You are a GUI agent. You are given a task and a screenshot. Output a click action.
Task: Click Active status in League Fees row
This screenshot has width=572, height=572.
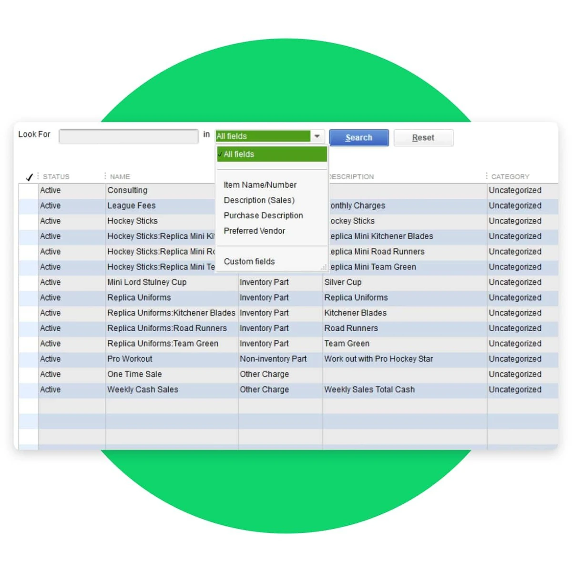pyautogui.click(x=51, y=205)
